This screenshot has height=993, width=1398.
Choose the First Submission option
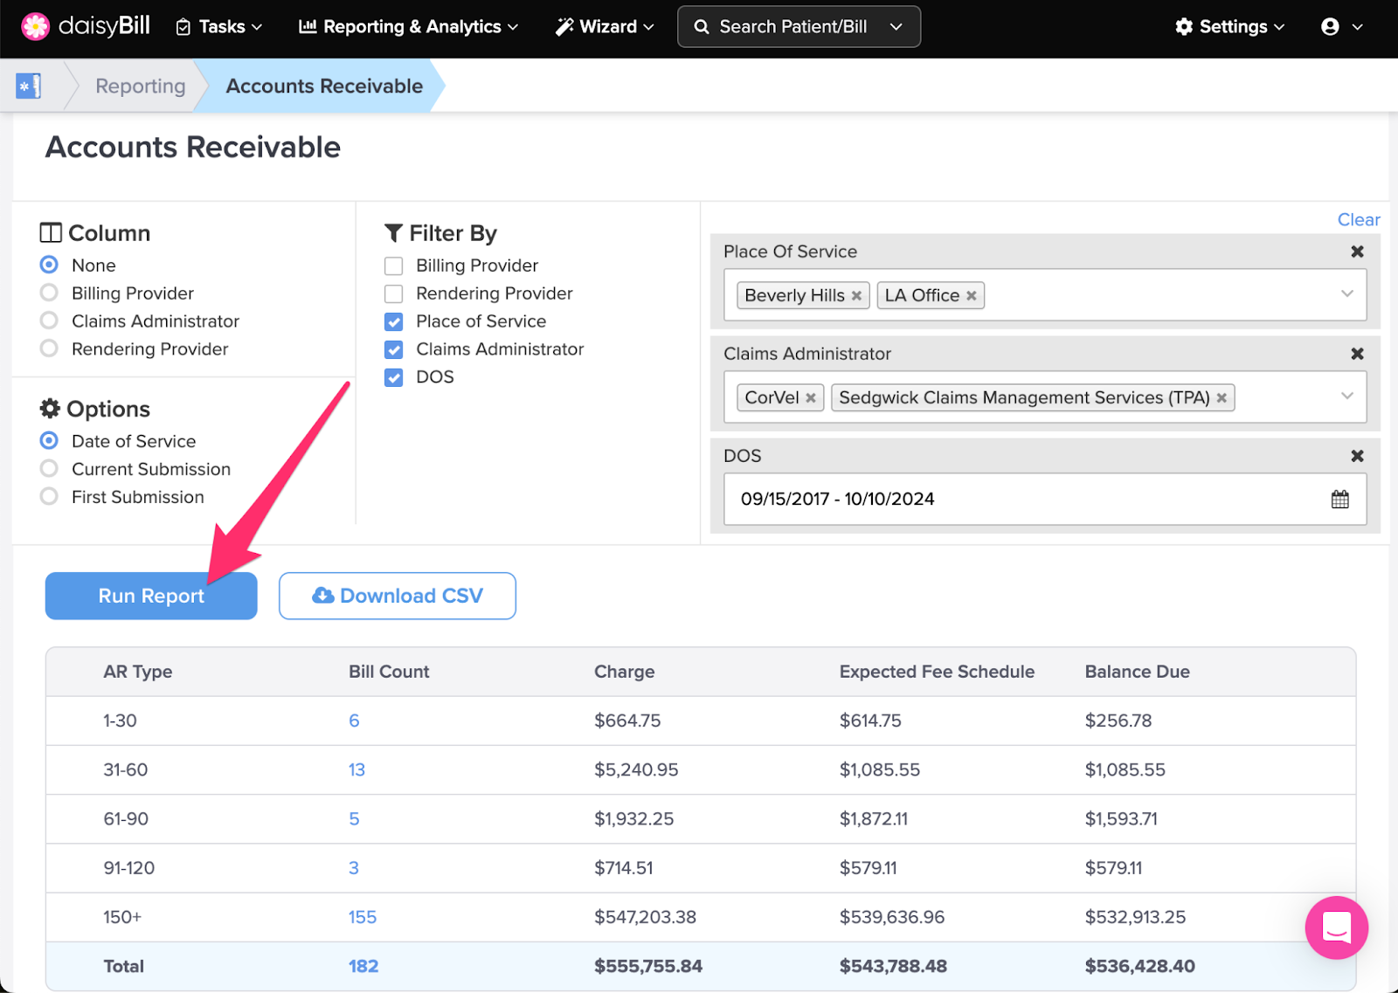click(x=49, y=497)
